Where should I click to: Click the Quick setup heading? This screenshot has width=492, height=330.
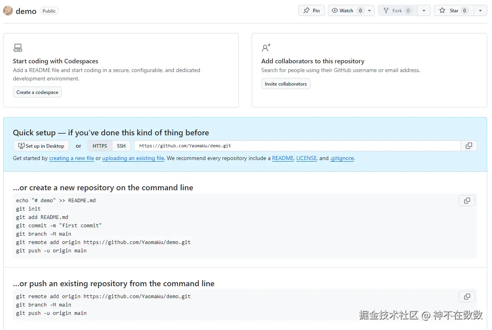pyautogui.click(x=111, y=133)
